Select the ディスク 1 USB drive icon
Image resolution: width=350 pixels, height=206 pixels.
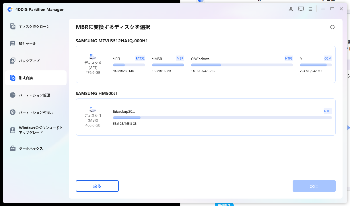(x=93, y=109)
